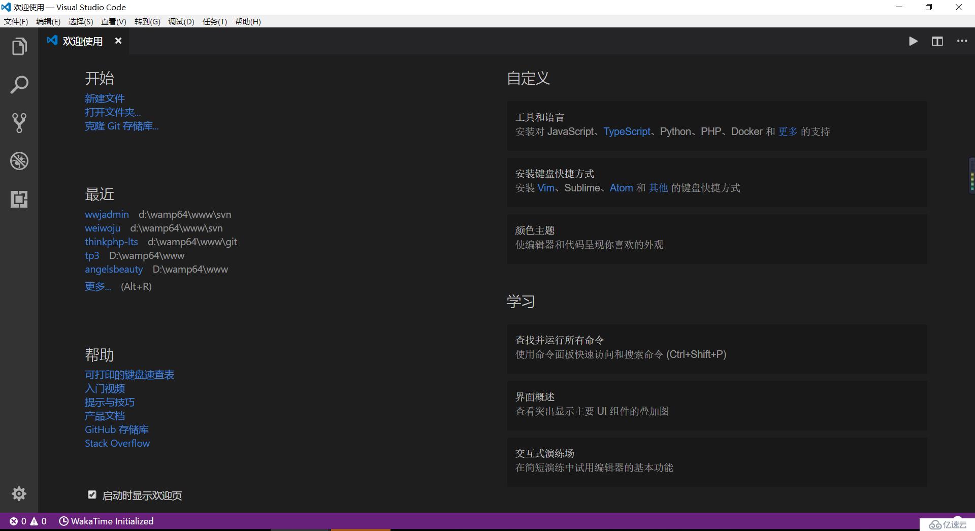Open the 查看(V) menu
This screenshot has width=975, height=531.
(x=114, y=22)
